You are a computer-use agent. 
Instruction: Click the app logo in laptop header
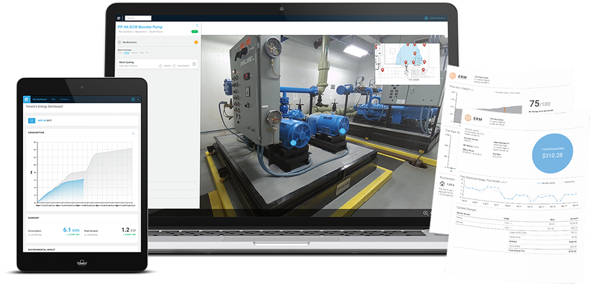(x=118, y=18)
